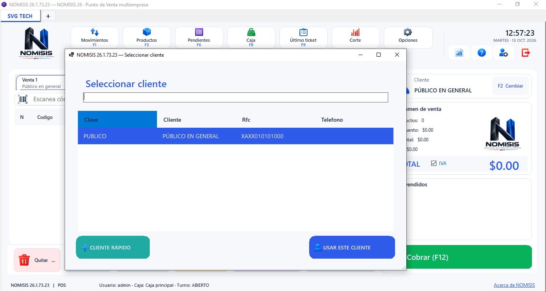Click the Telefono column header
Viewport: 546px width, 292px height.
click(x=354, y=120)
